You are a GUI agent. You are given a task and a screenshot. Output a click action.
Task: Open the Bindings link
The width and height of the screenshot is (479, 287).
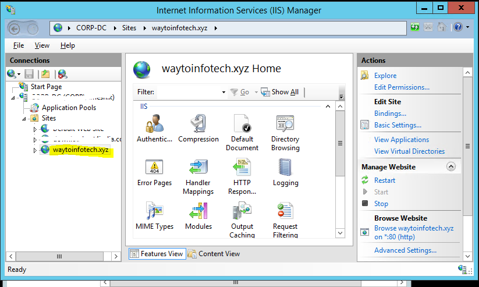click(390, 114)
